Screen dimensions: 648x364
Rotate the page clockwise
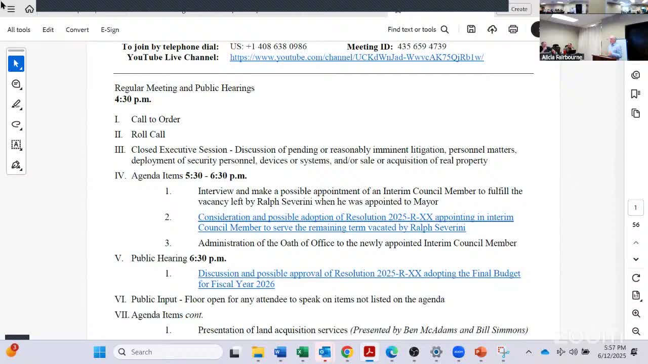tap(636, 278)
